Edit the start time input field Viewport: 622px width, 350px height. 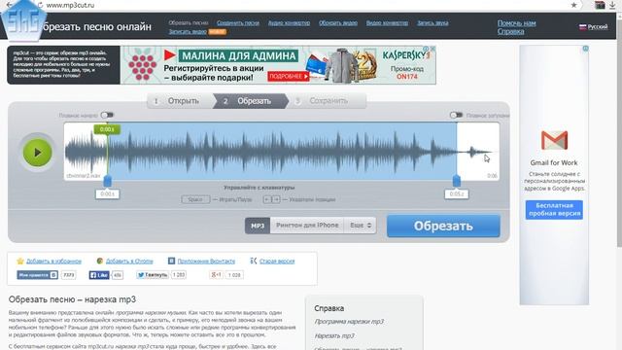pyautogui.click(x=107, y=194)
